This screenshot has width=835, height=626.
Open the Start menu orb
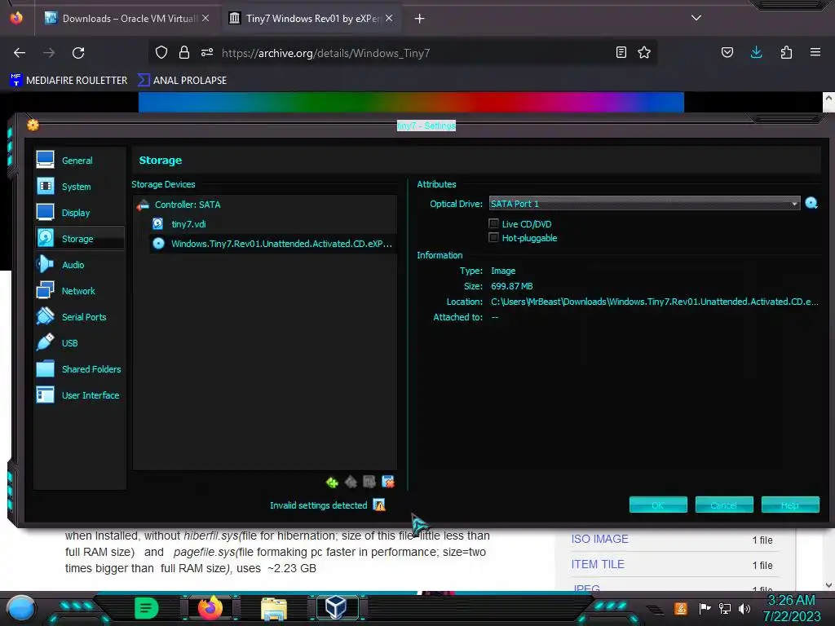20,608
